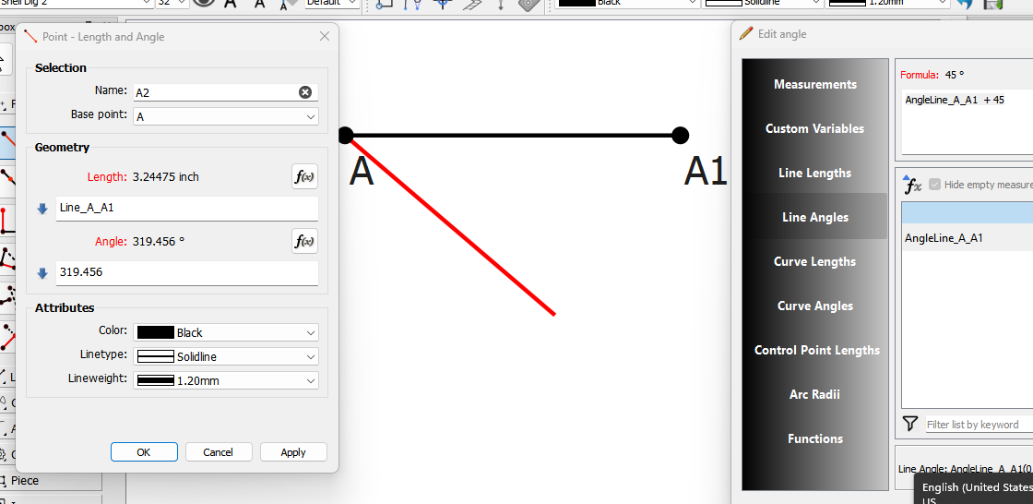Open formula editor for Length
1033x504 pixels.
coord(304,176)
